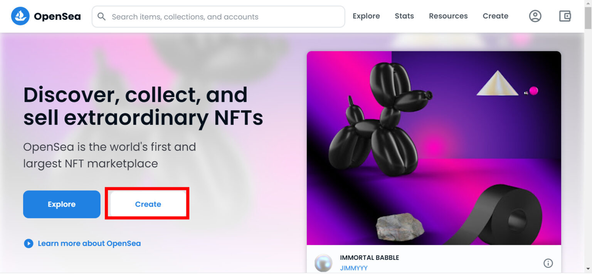Click the play icon beside Learn more
Viewport: 592px width, 274px height.
29,244
